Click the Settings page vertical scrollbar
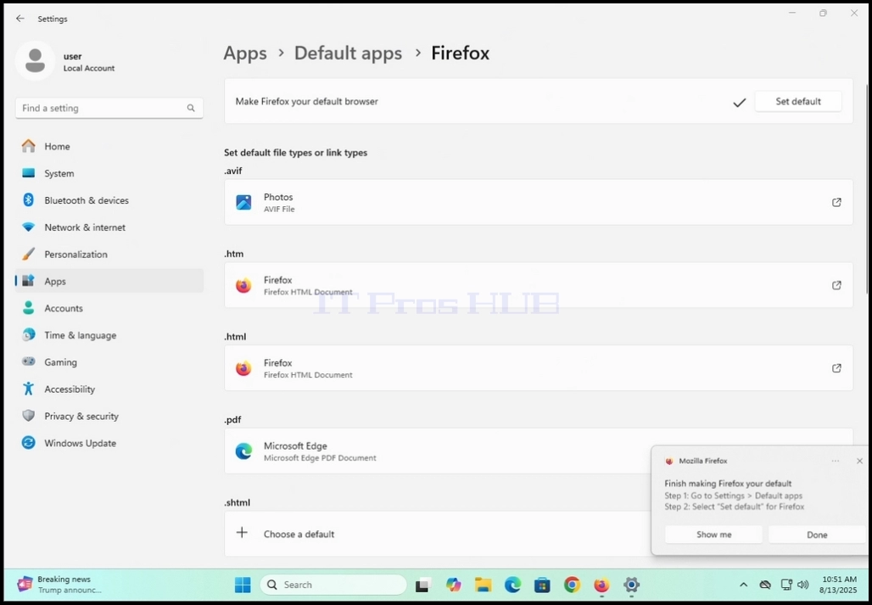The image size is (872, 605). [x=868, y=189]
